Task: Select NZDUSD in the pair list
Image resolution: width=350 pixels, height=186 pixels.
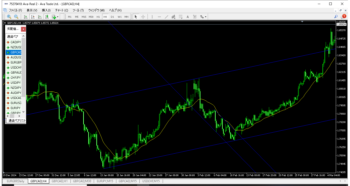Action: point(14,47)
